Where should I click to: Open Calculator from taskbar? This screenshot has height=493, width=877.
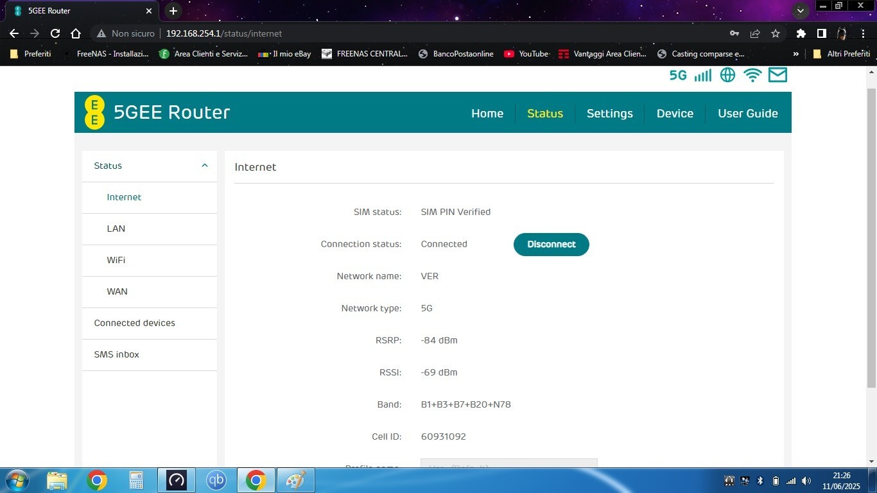click(136, 480)
